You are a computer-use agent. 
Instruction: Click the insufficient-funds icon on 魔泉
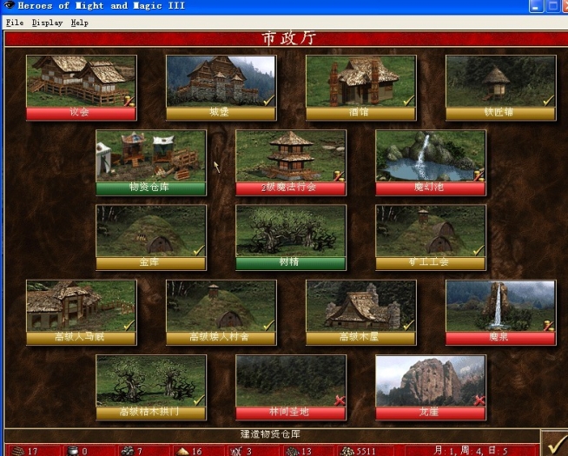click(x=548, y=326)
